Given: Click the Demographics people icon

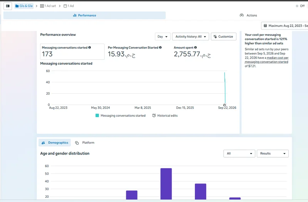Looking at the screenshot, I should click(x=43, y=143).
